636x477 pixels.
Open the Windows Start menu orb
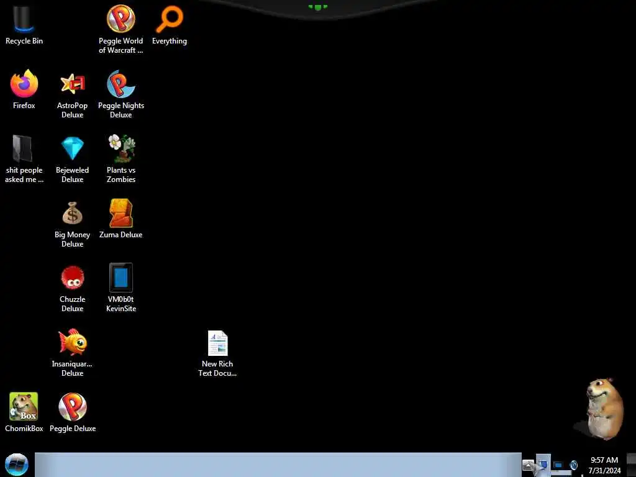coord(16,465)
